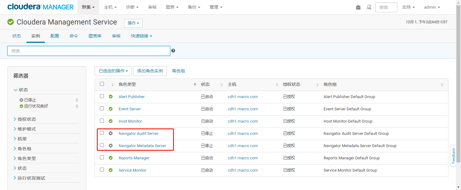Click Host Monitor green status icon
The width and height of the screenshot is (461, 190).
coord(111,121)
